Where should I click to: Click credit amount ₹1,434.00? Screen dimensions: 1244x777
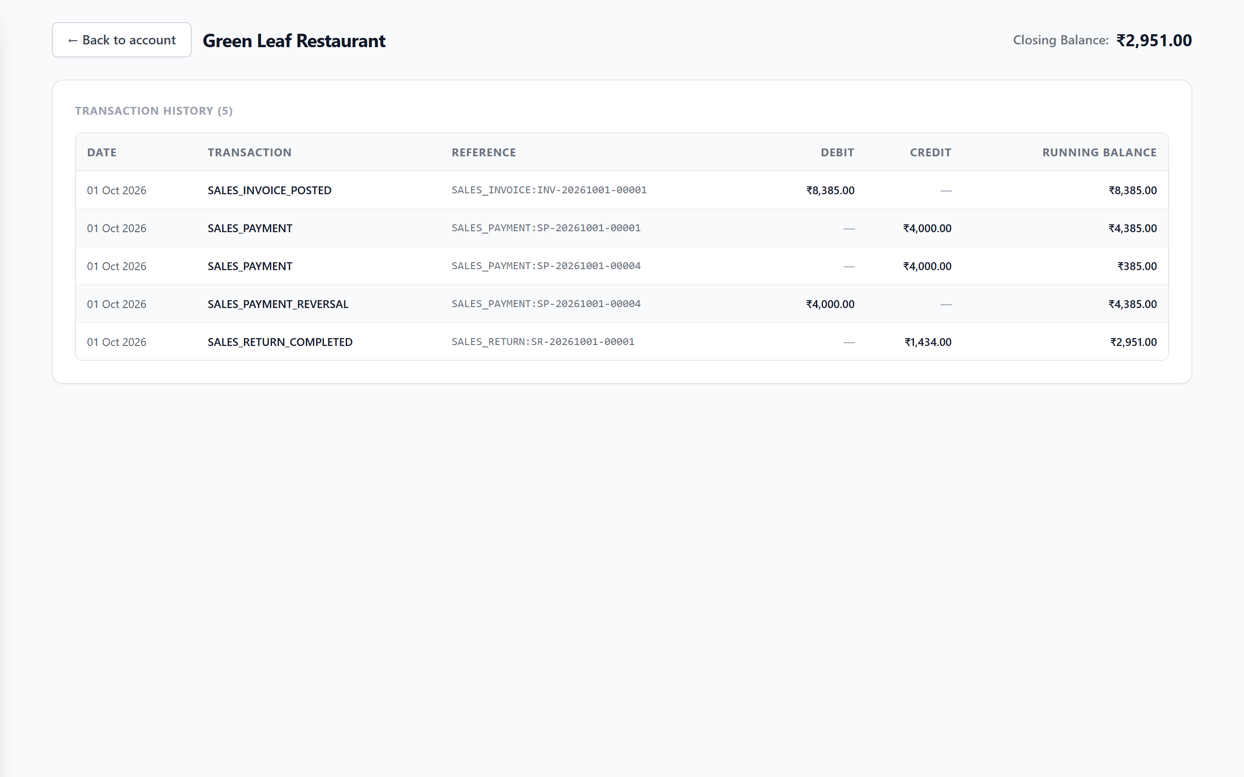pos(928,343)
